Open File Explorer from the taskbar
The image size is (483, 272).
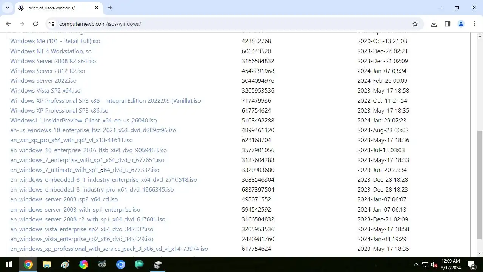(46, 264)
